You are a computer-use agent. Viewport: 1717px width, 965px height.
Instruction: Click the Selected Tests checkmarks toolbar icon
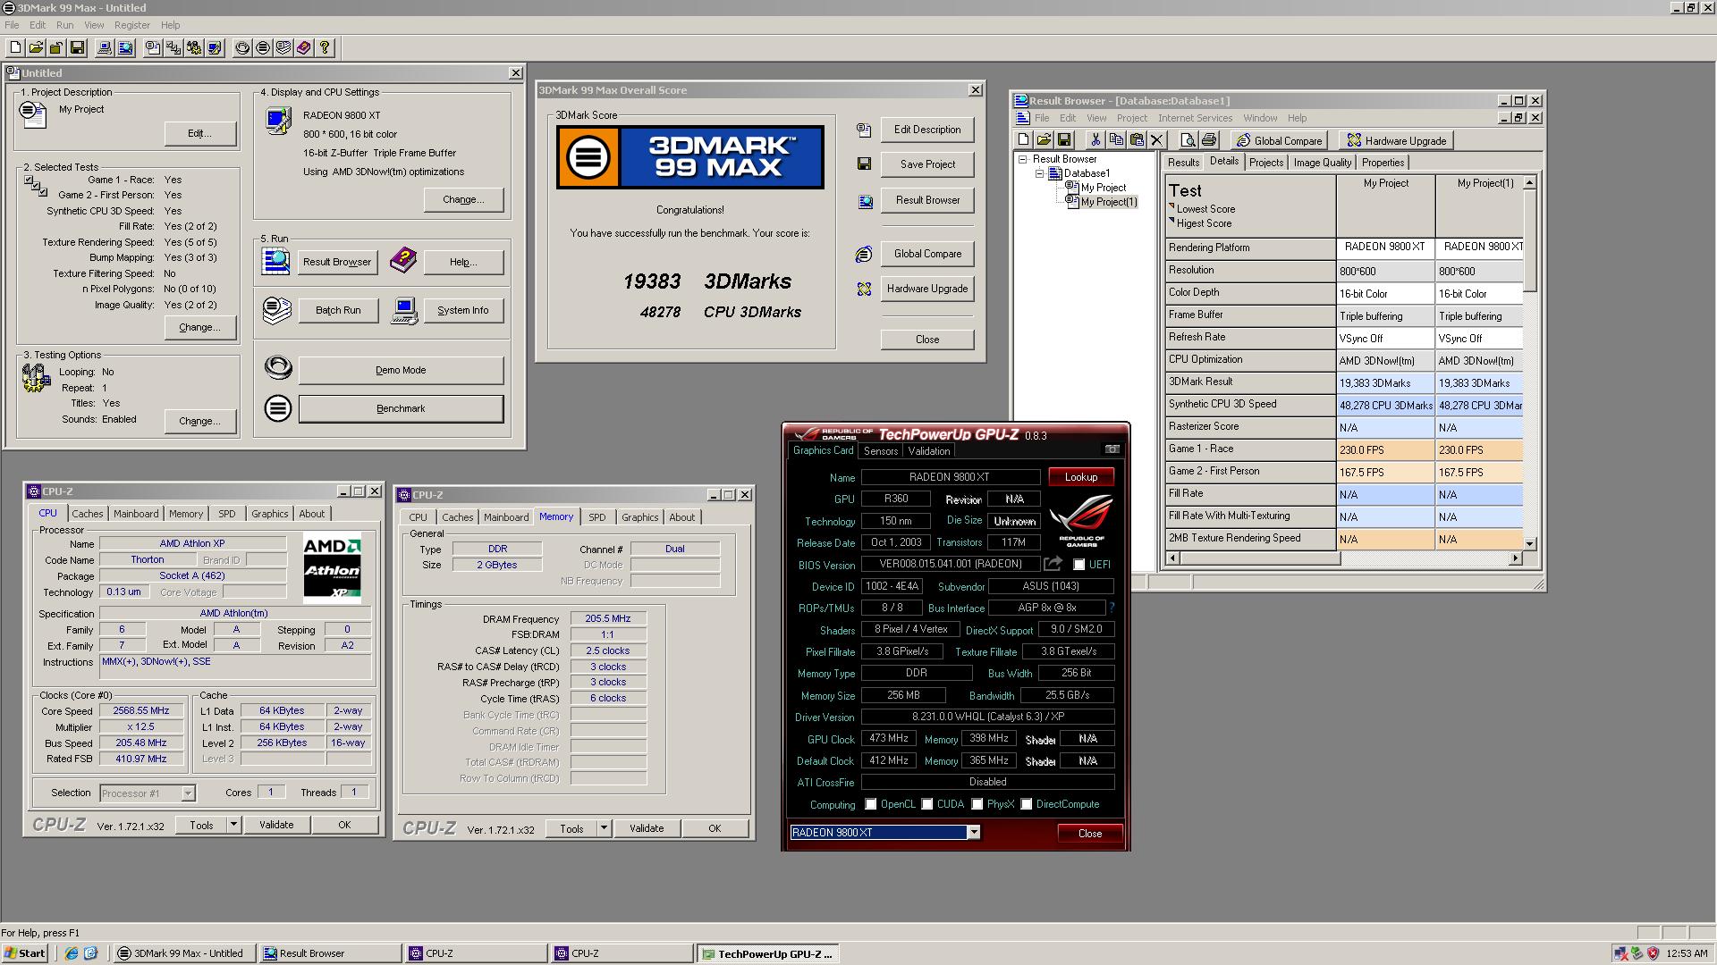tap(173, 48)
